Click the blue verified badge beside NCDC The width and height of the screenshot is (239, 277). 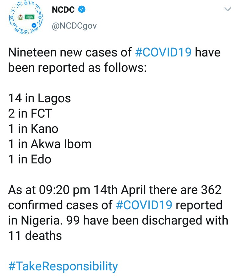(x=82, y=9)
